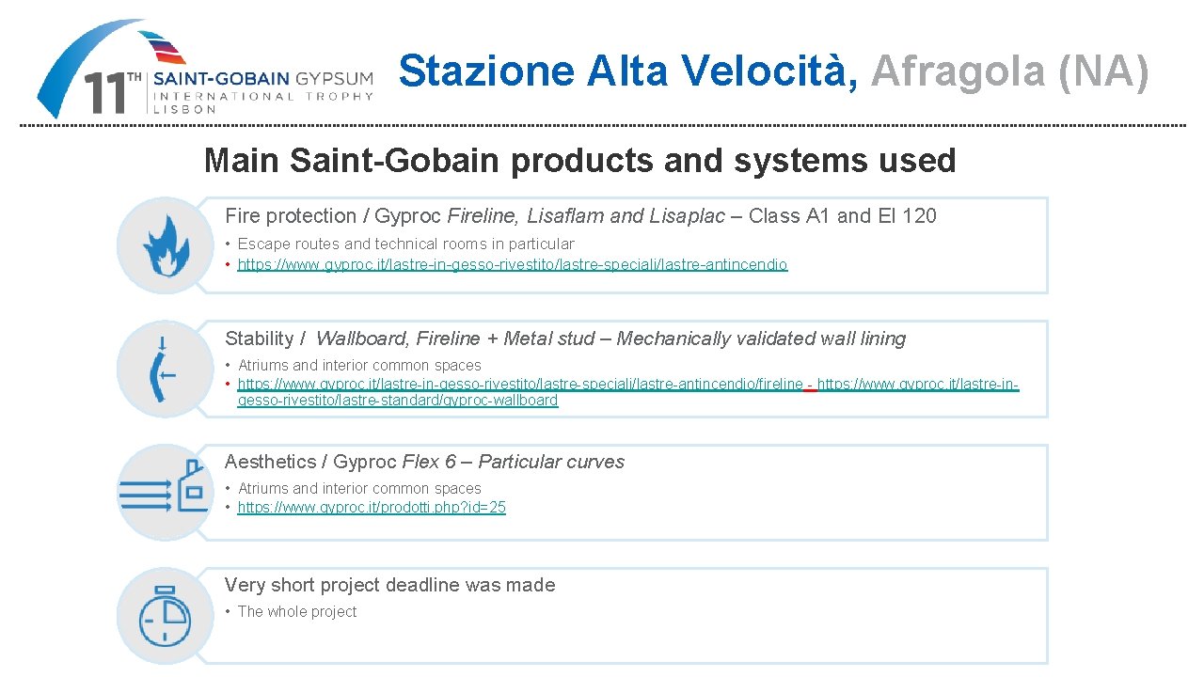1204x677 pixels.
Task: Click the 'Stability / Wallboard, Fireline' heading
Action: pyautogui.click(x=564, y=338)
